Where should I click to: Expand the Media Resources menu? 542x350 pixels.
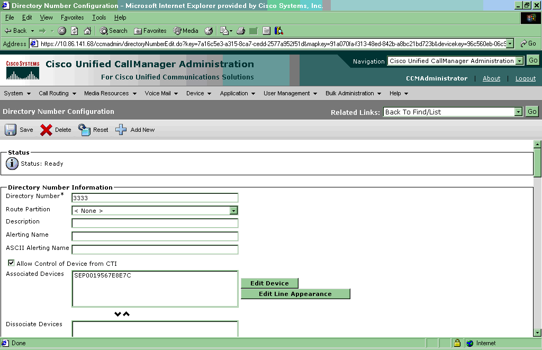[110, 93]
